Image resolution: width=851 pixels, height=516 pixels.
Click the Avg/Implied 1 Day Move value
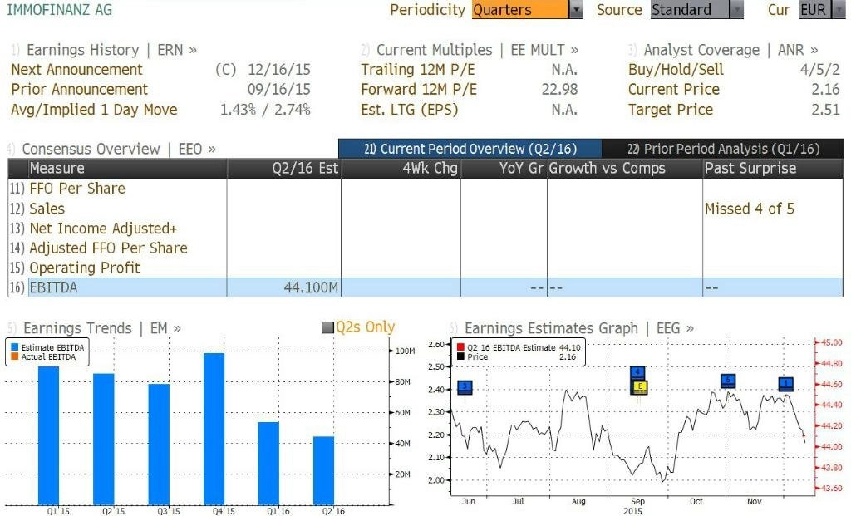tap(265, 110)
